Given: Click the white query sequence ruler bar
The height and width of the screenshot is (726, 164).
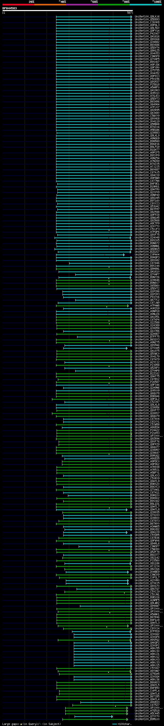Looking at the screenshot, I should coord(68,10).
